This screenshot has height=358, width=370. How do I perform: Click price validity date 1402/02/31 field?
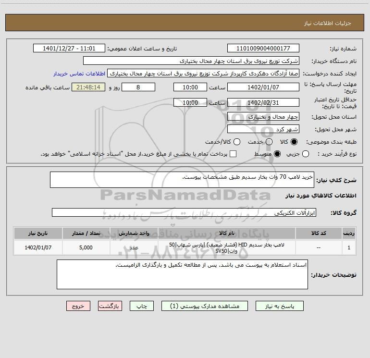(263, 102)
